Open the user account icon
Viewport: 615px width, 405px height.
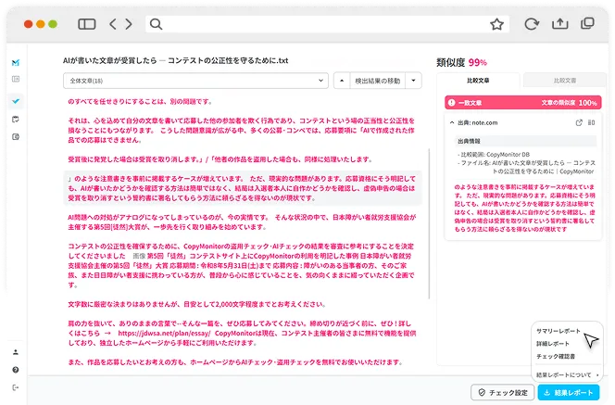coord(16,352)
